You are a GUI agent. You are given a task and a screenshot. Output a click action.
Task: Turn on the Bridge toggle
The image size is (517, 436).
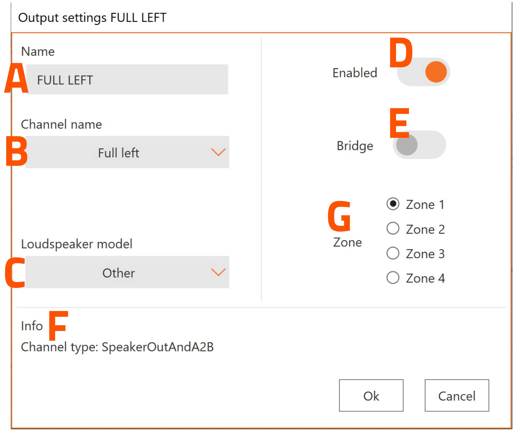(419, 145)
